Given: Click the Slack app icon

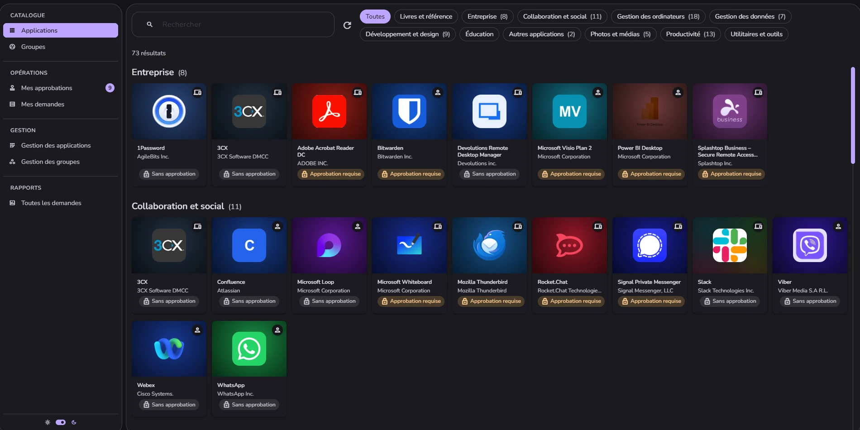Looking at the screenshot, I should click(x=730, y=245).
